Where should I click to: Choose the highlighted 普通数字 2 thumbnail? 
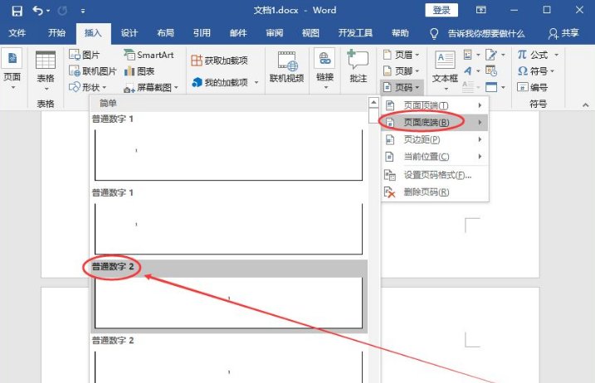tap(228, 303)
